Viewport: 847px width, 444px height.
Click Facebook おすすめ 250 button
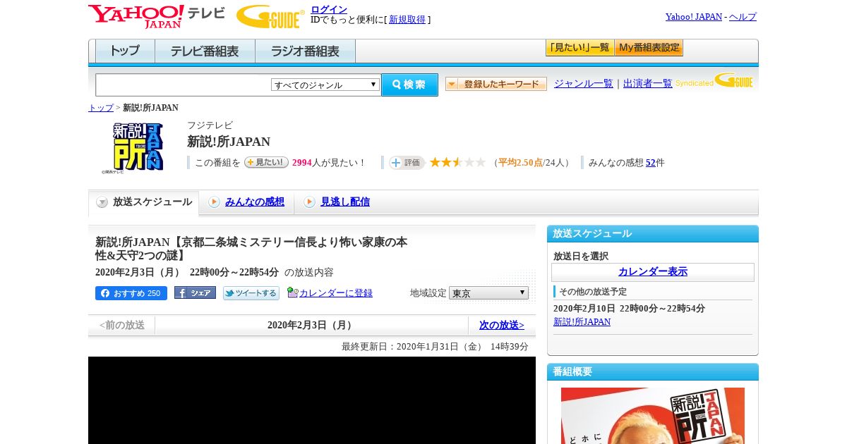pos(131,293)
